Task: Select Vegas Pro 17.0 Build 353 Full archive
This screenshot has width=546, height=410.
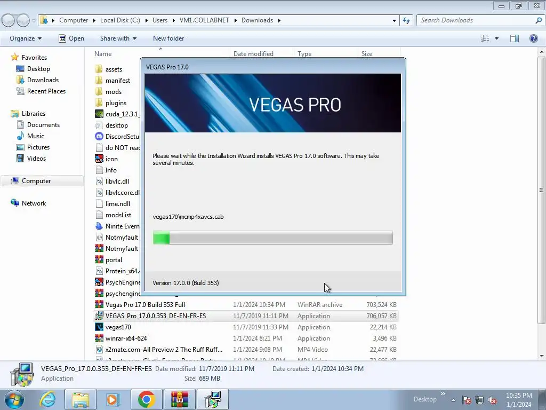Action: point(145,305)
